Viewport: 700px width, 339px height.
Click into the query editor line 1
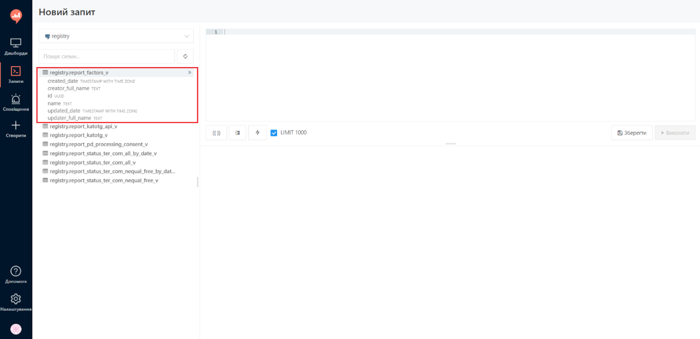click(x=458, y=32)
